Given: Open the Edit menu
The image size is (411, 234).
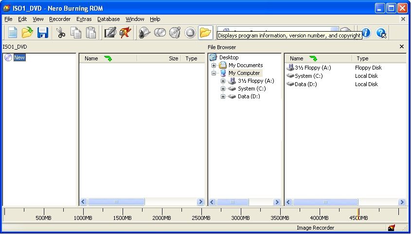Looking at the screenshot, I should click(22, 19).
